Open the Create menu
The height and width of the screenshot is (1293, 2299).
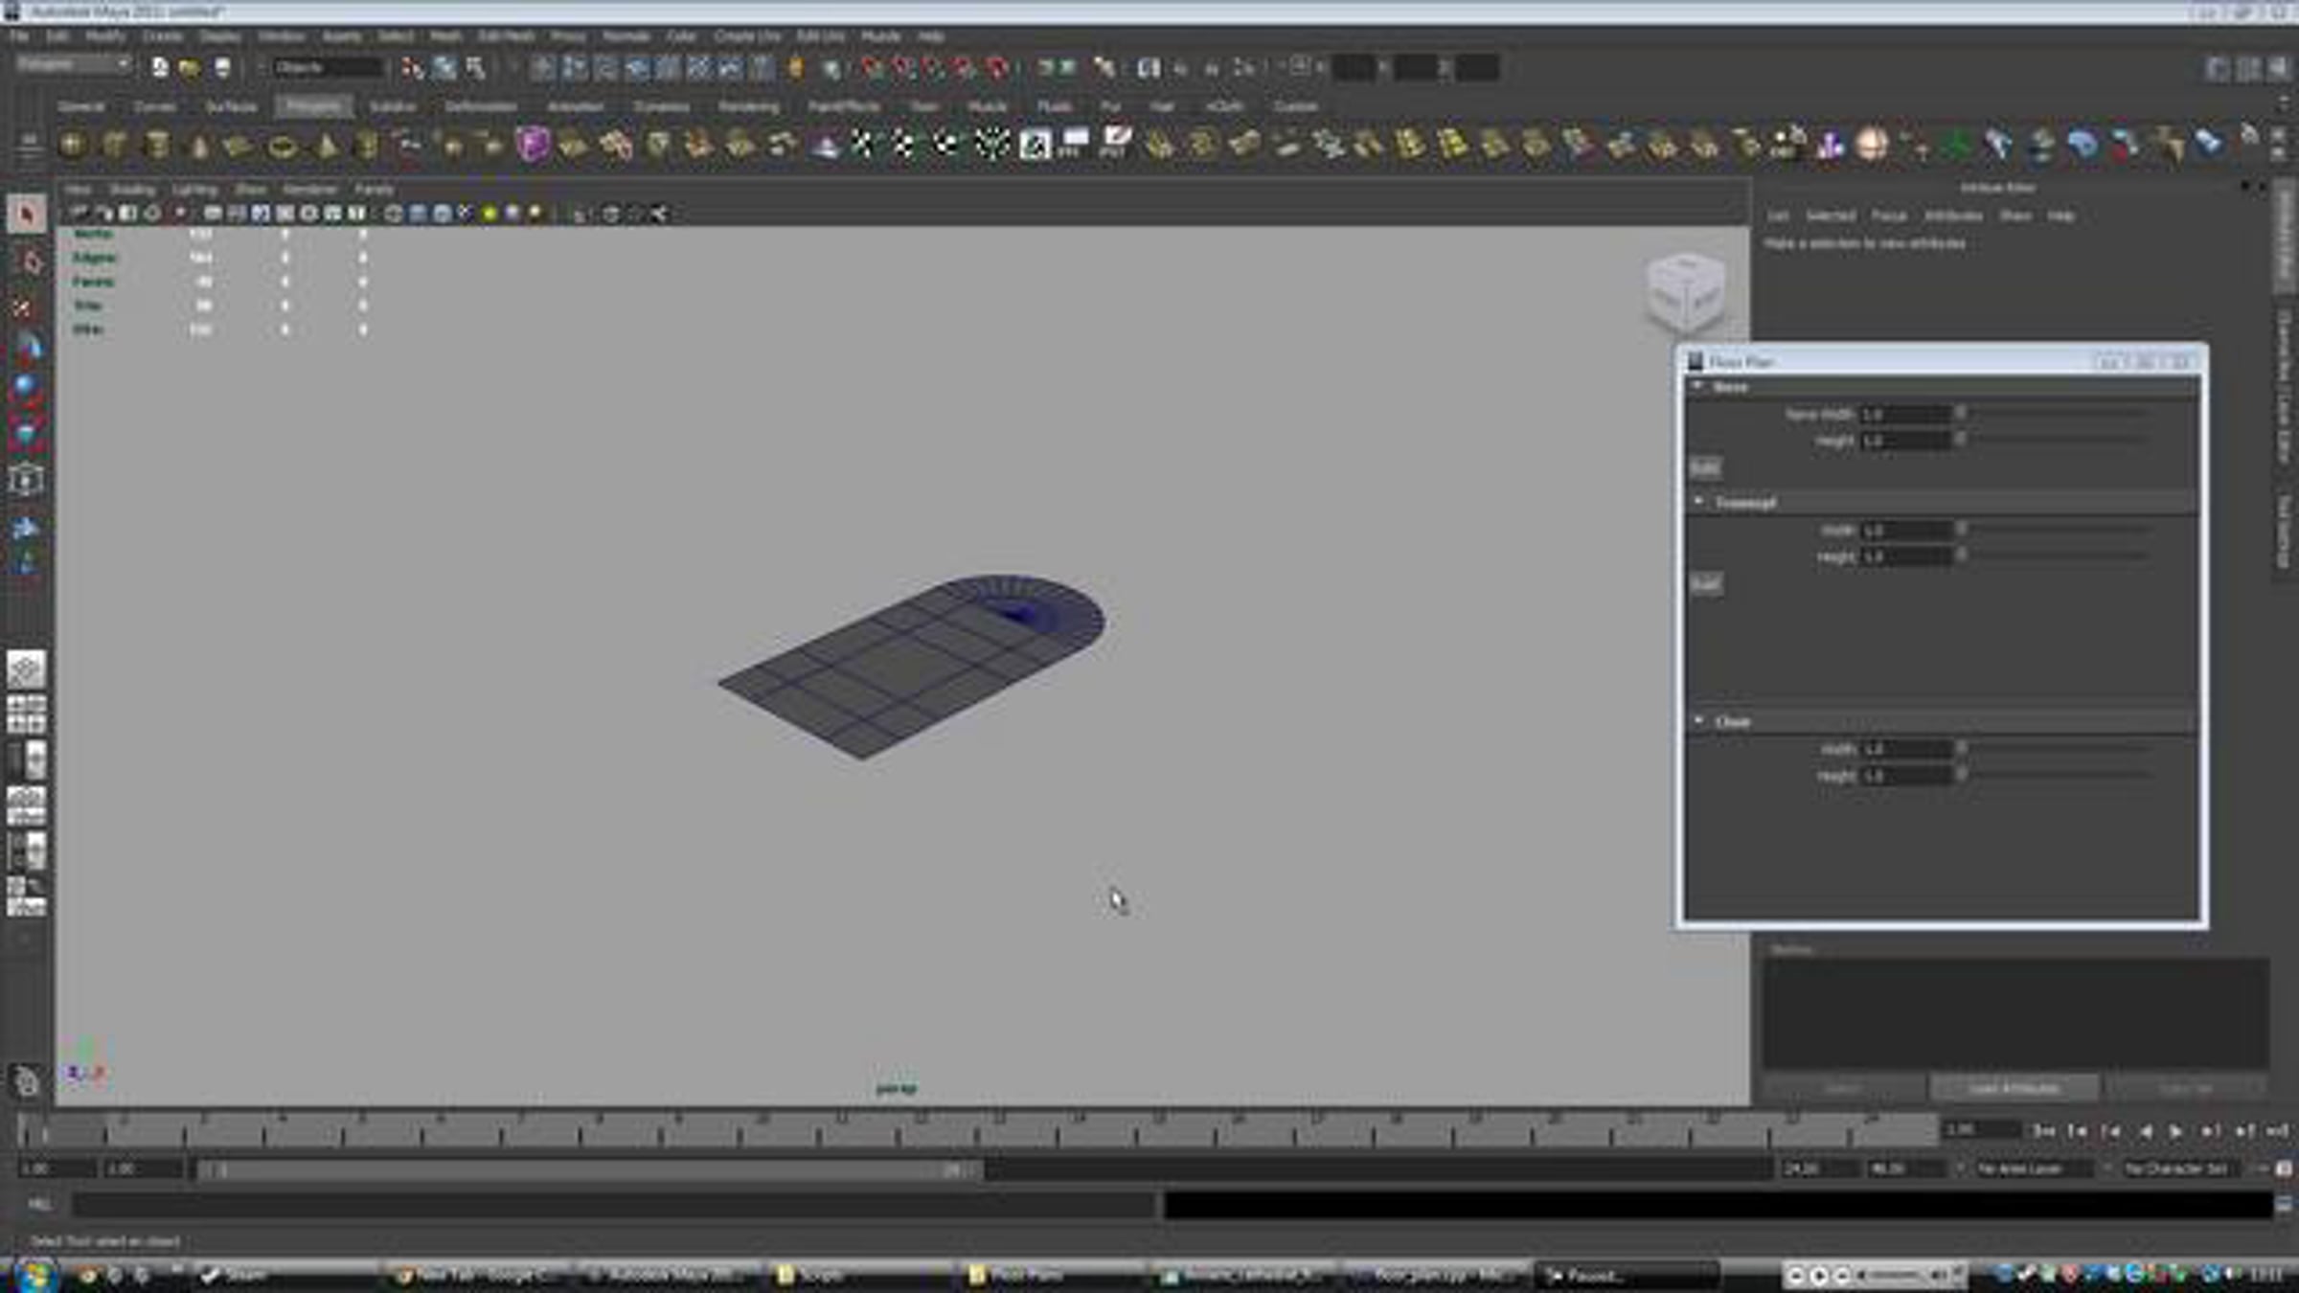162,36
